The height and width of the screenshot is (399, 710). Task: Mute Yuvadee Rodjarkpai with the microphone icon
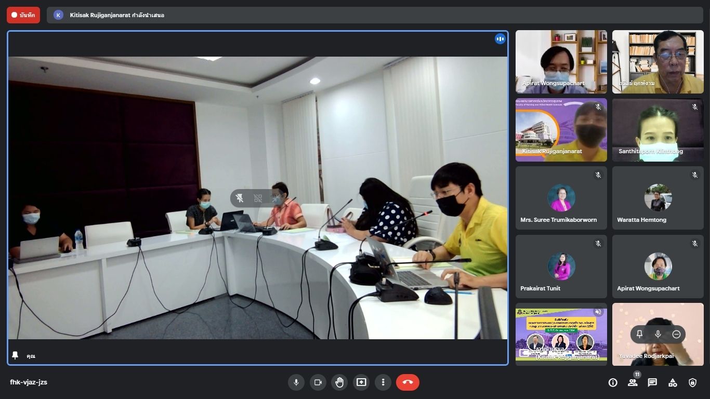[658, 334]
